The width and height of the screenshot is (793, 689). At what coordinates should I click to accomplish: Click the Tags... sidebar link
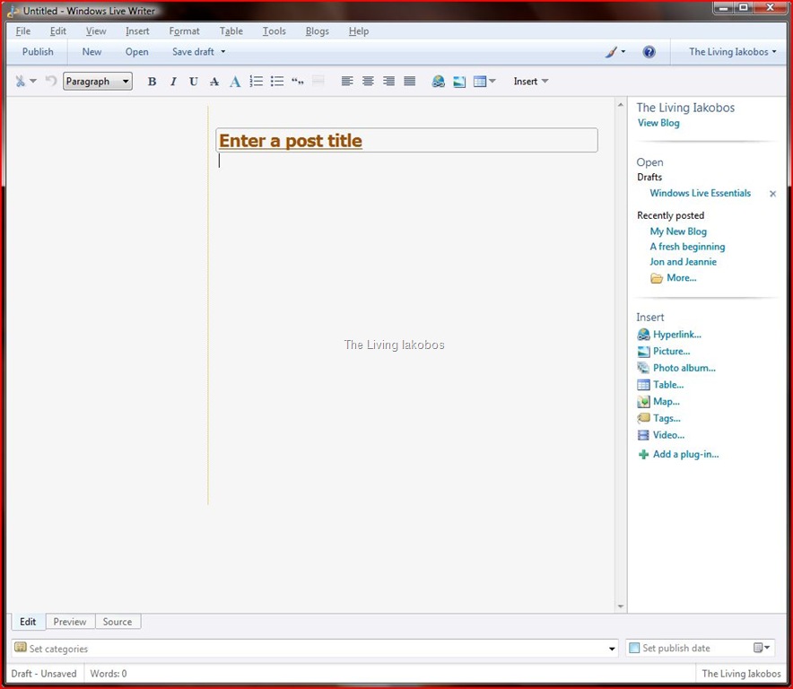(x=667, y=418)
